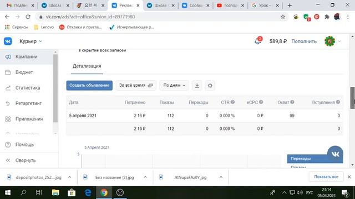Image resolution: width=355 pixels, height=199 pixels.
Task: Click Показать все downloads button
Action: pos(326,177)
